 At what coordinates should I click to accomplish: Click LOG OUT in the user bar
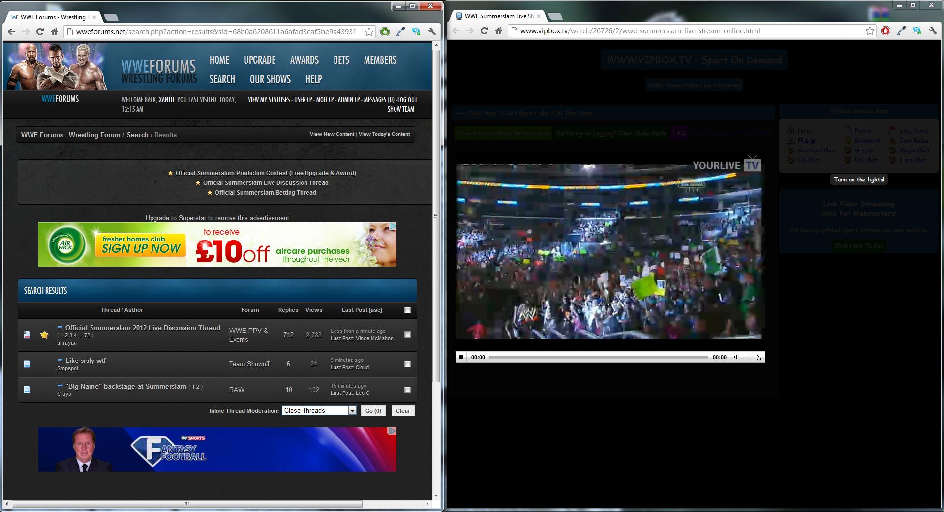pos(407,99)
